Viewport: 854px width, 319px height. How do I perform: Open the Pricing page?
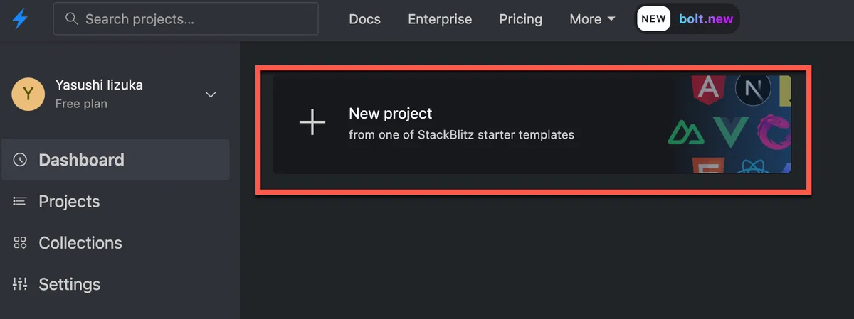coord(520,19)
